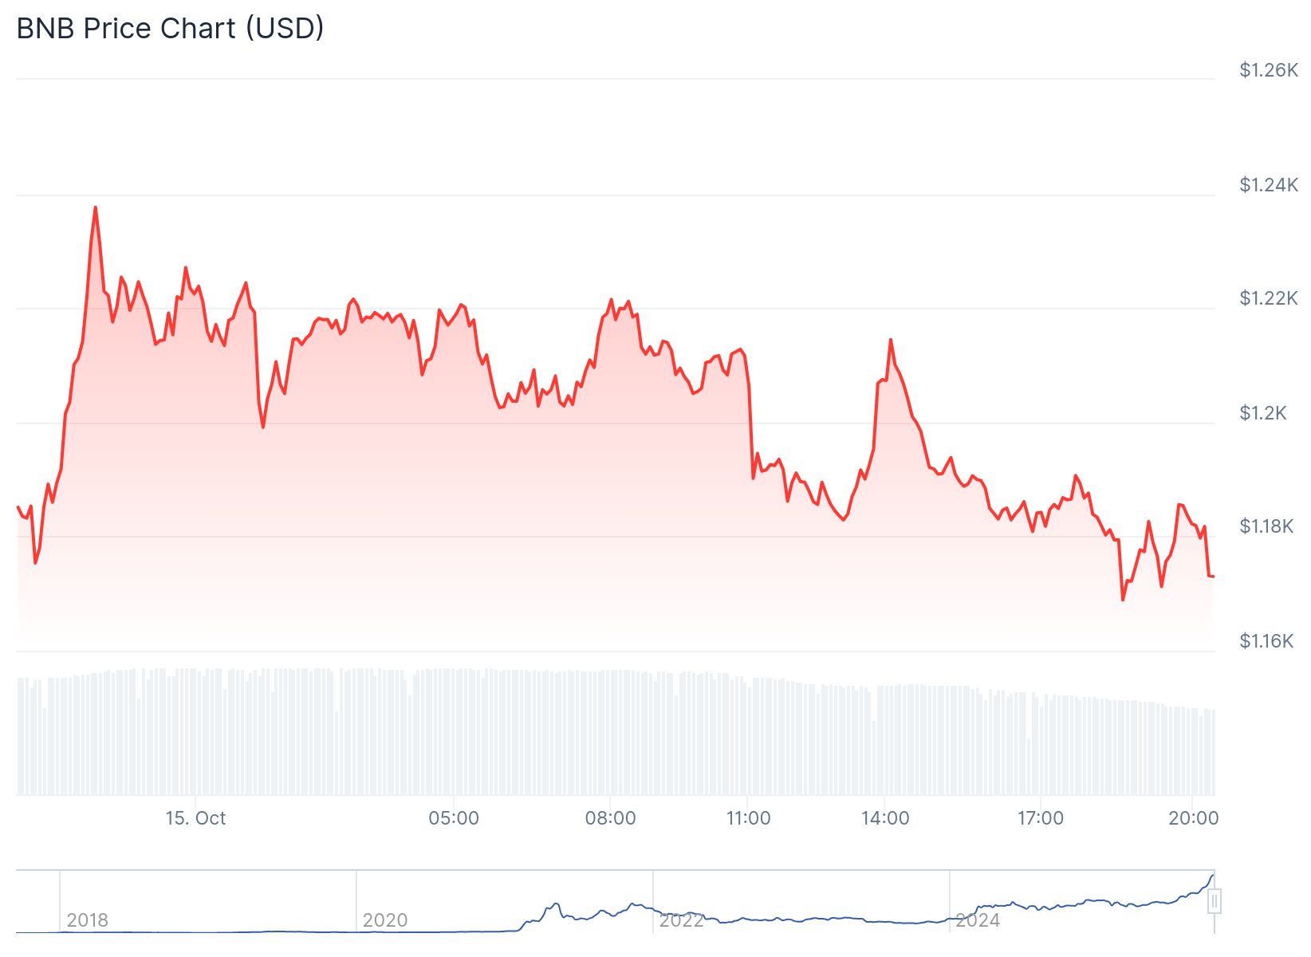The image size is (1311, 957).
Task: Click the $1.26K price axis label
Action: coord(1268,70)
